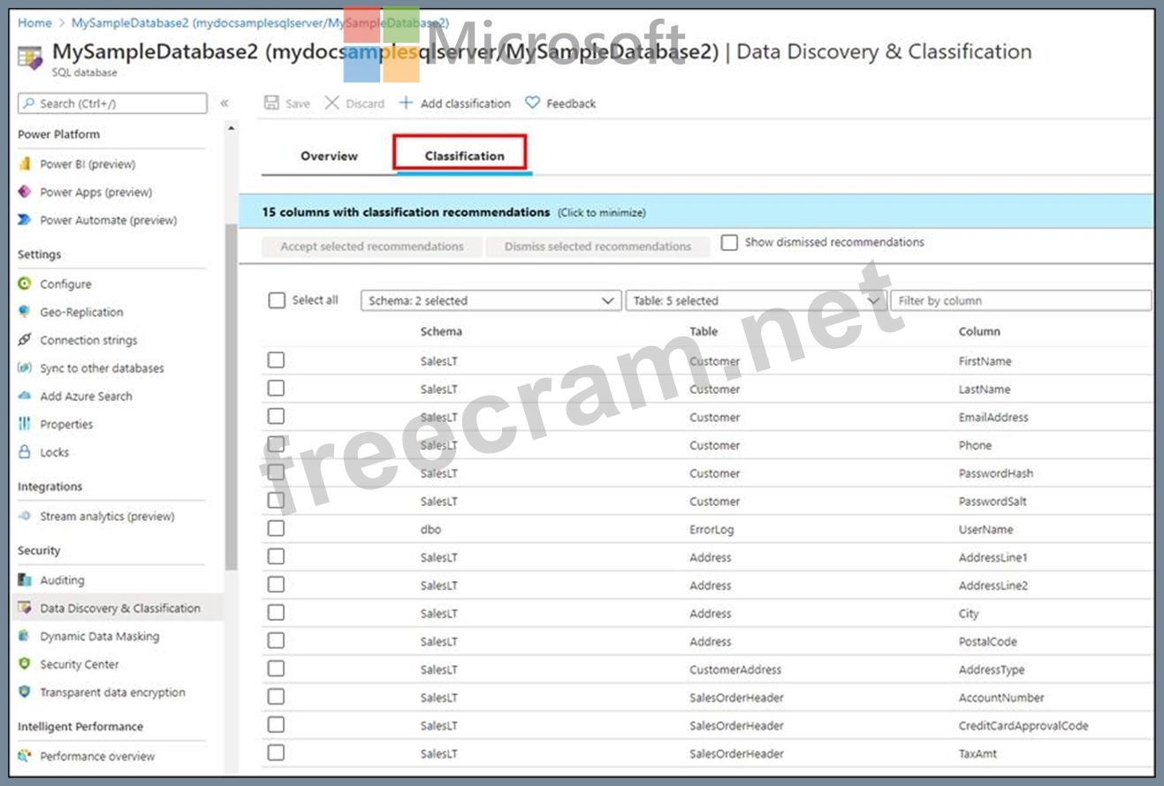The width and height of the screenshot is (1164, 786).
Task: Open Transparent data encryption menu item
Action: click(x=112, y=692)
